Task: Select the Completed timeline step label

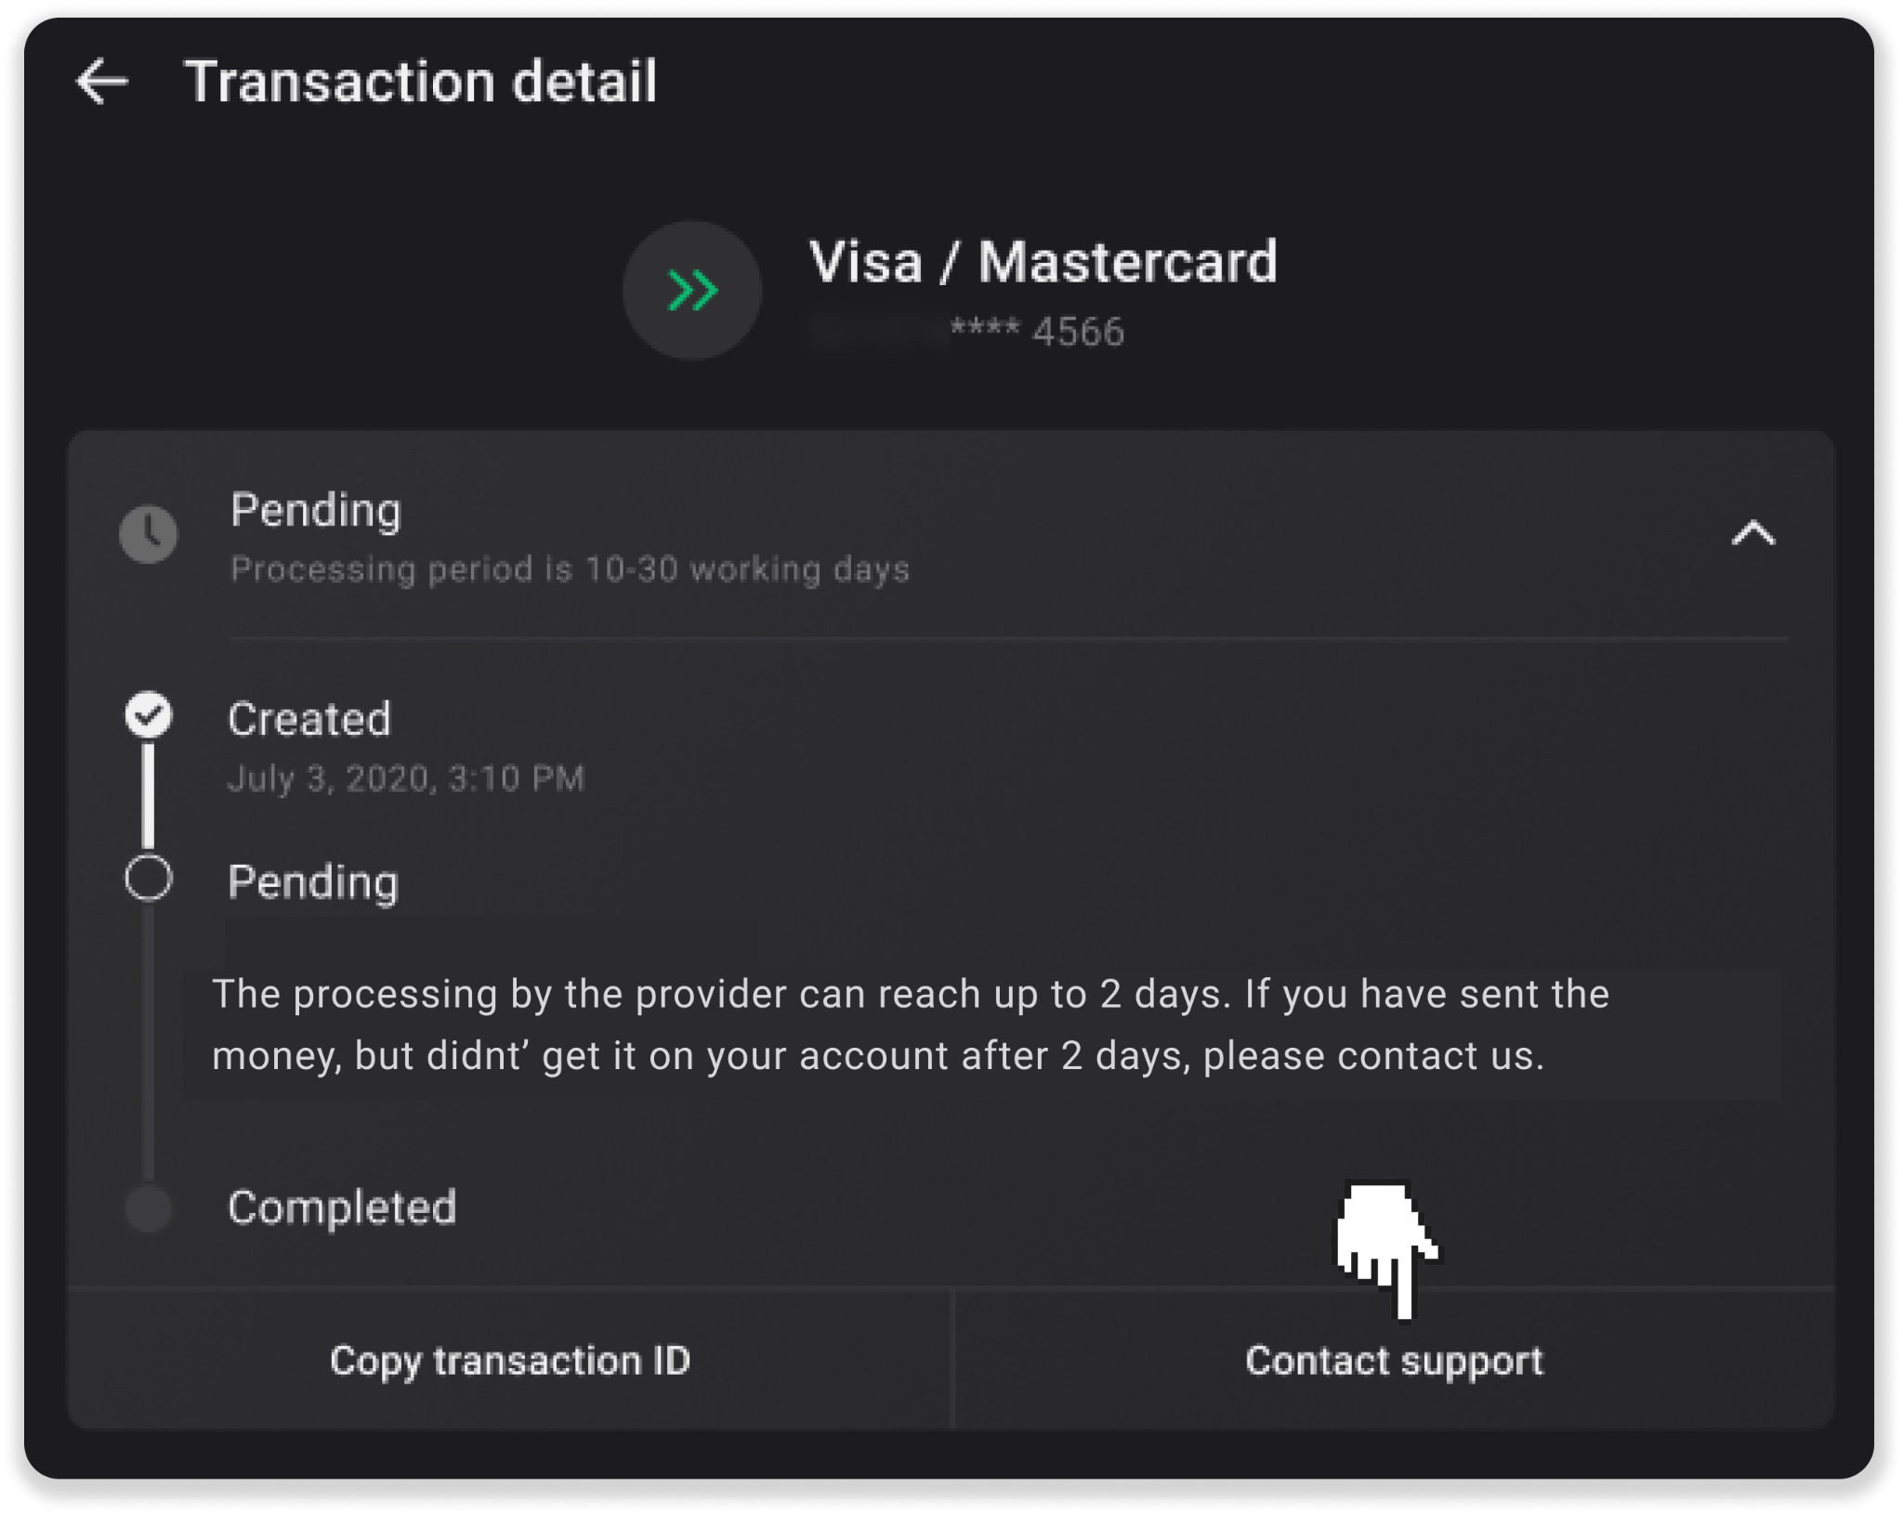Action: pos(342,1207)
